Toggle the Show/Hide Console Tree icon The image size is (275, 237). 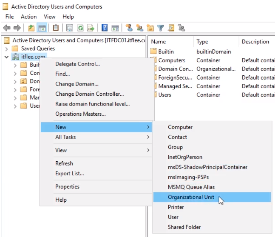(x=42, y=28)
